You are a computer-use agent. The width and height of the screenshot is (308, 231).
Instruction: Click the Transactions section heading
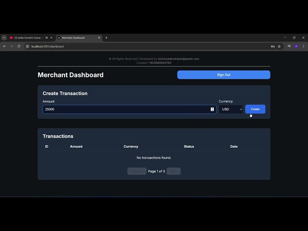pyautogui.click(x=58, y=136)
